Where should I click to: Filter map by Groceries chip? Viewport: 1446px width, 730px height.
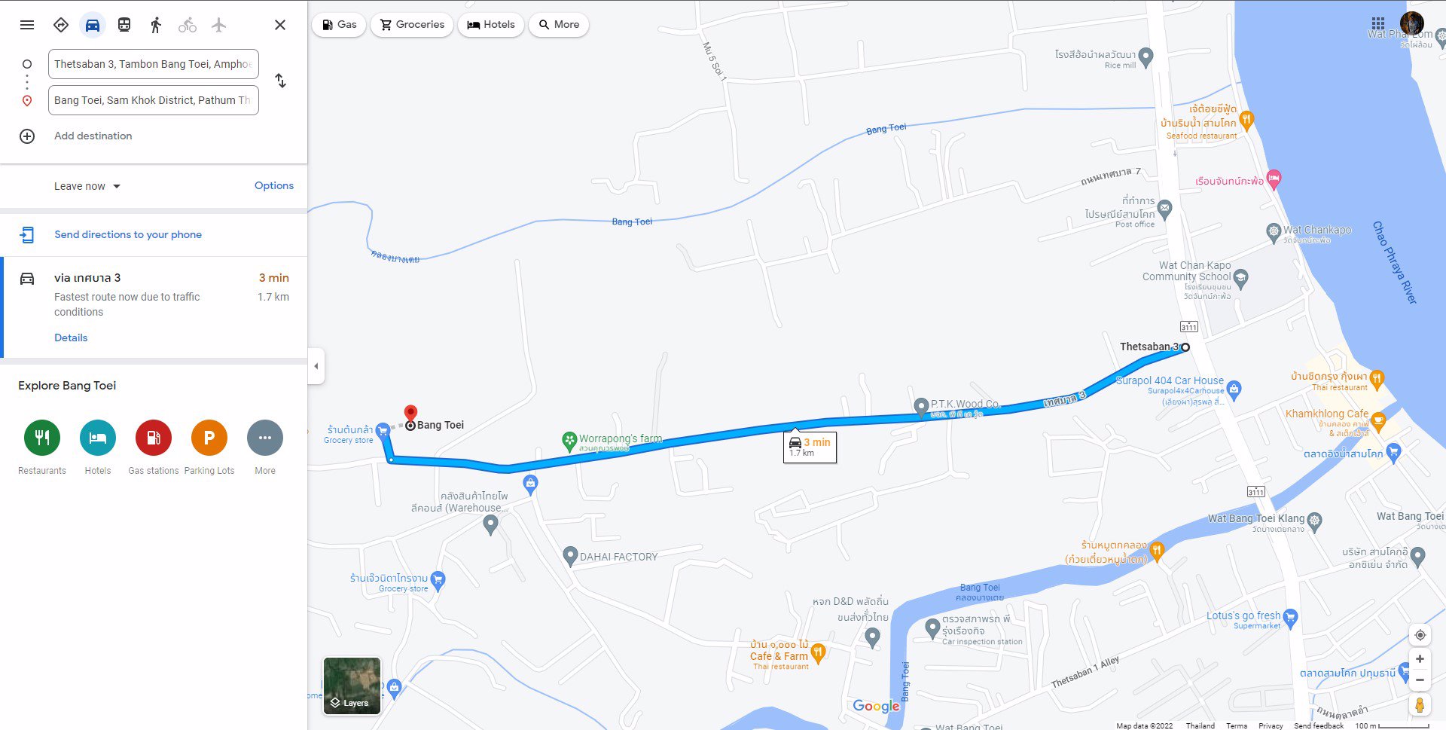pos(412,24)
